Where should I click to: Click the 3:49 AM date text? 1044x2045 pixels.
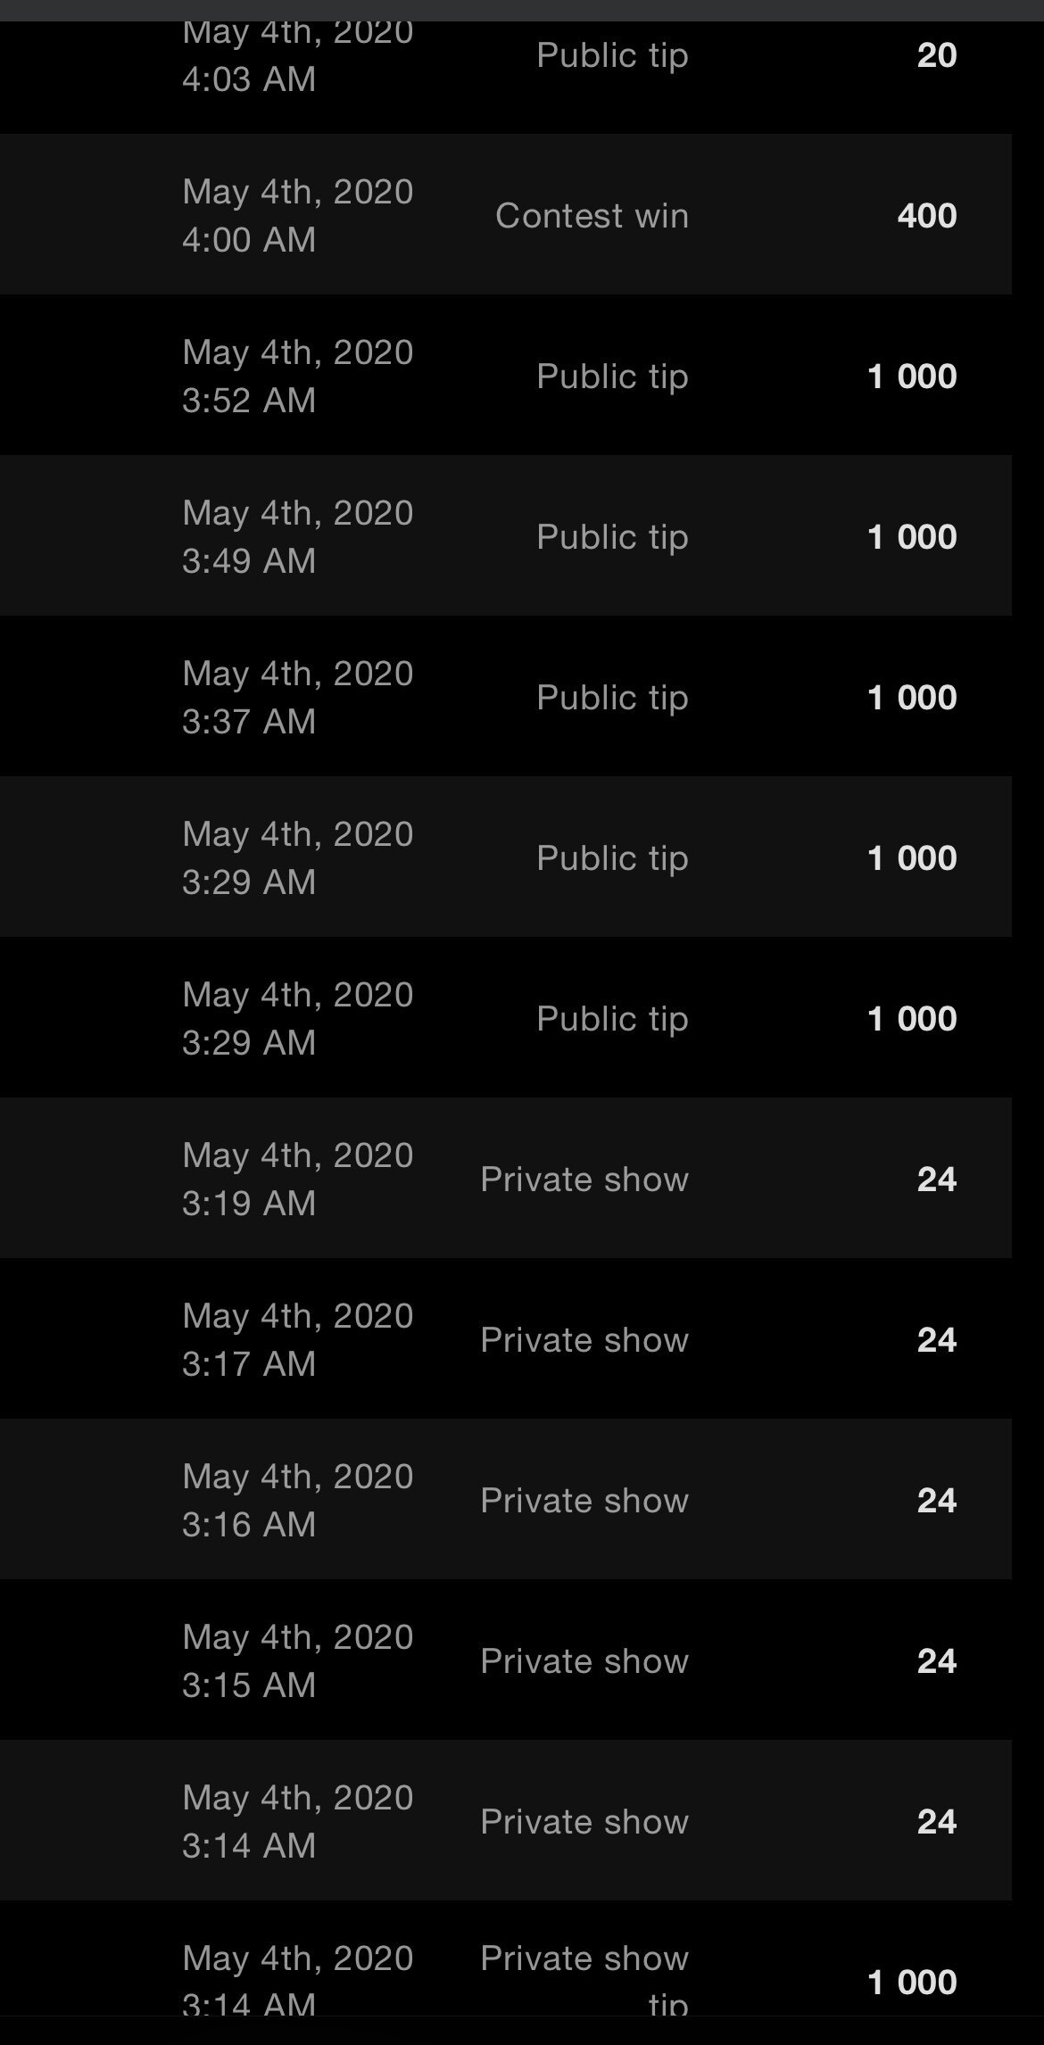pos(297,536)
